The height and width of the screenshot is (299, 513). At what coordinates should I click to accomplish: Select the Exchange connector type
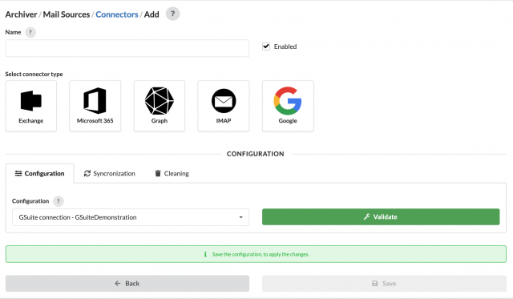[31, 106]
